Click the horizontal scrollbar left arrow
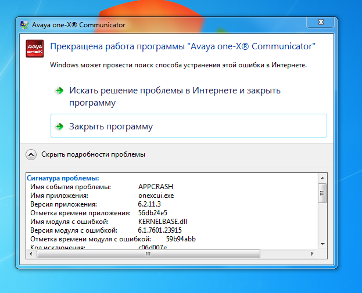 click(x=31, y=254)
